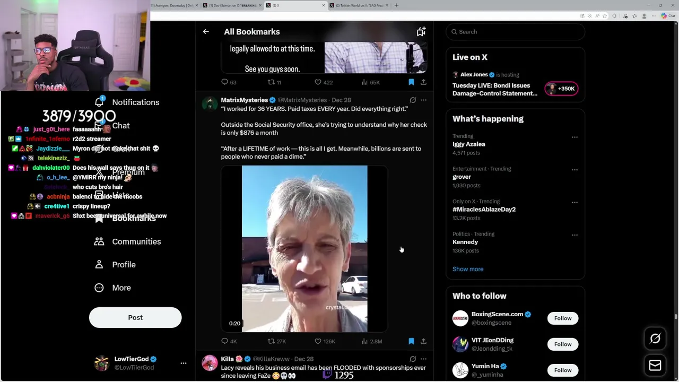Click the page scrollbar thumb
The image size is (679, 382).
[x=676, y=317]
